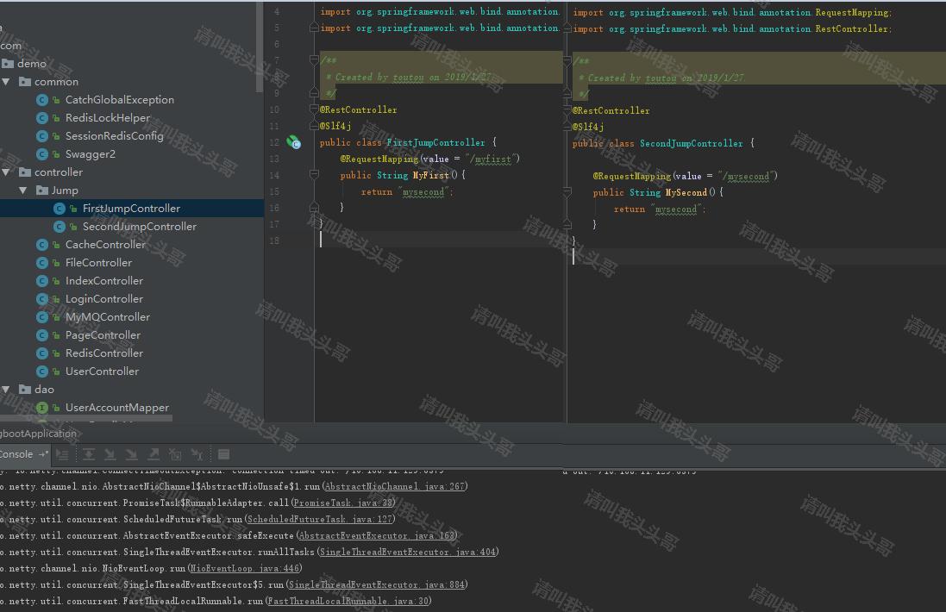The image size is (946, 612).
Task: Open RedisController in project tree
Action: pyautogui.click(x=104, y=353)
